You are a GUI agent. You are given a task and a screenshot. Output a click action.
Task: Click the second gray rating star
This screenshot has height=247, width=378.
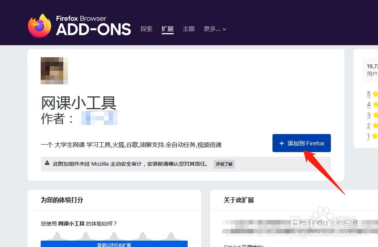coord(86,236)
